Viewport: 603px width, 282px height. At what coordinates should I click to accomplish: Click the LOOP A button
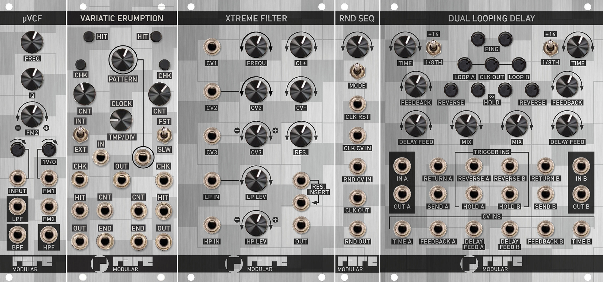tap(464, 65)
